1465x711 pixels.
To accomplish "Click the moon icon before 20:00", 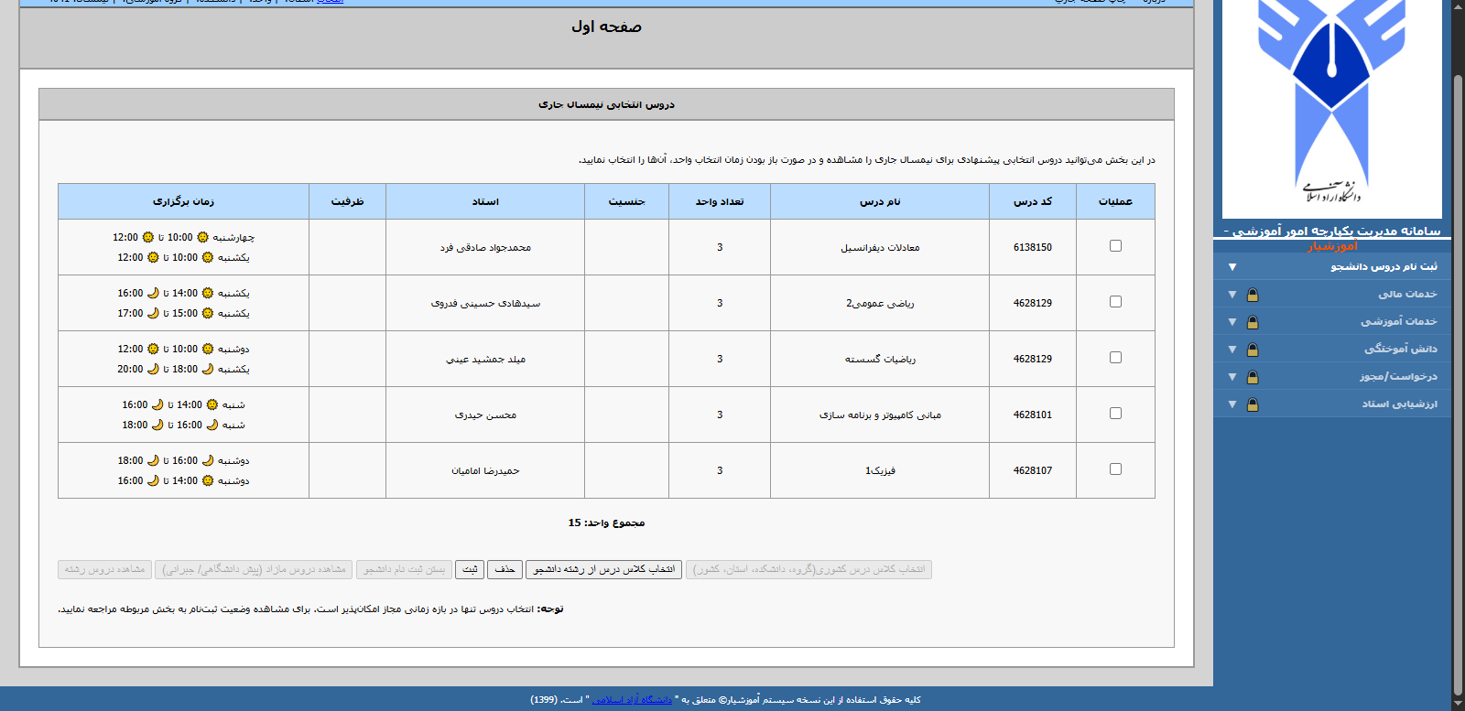I will click(153, 369).
